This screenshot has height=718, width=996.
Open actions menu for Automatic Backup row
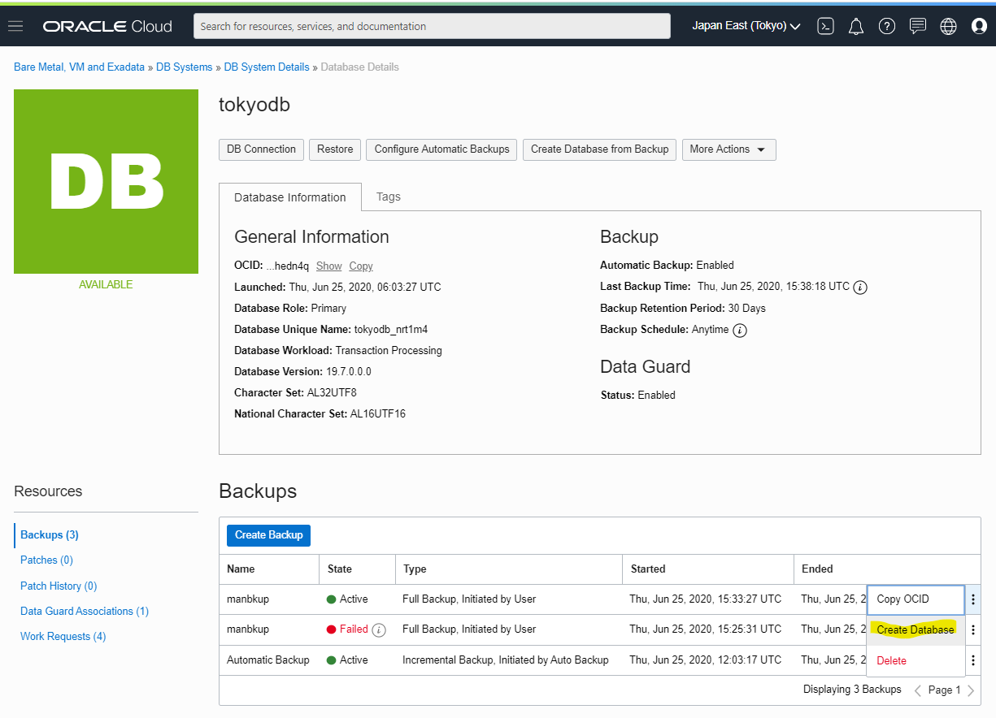pyautogui.click(x=973, y=660)
